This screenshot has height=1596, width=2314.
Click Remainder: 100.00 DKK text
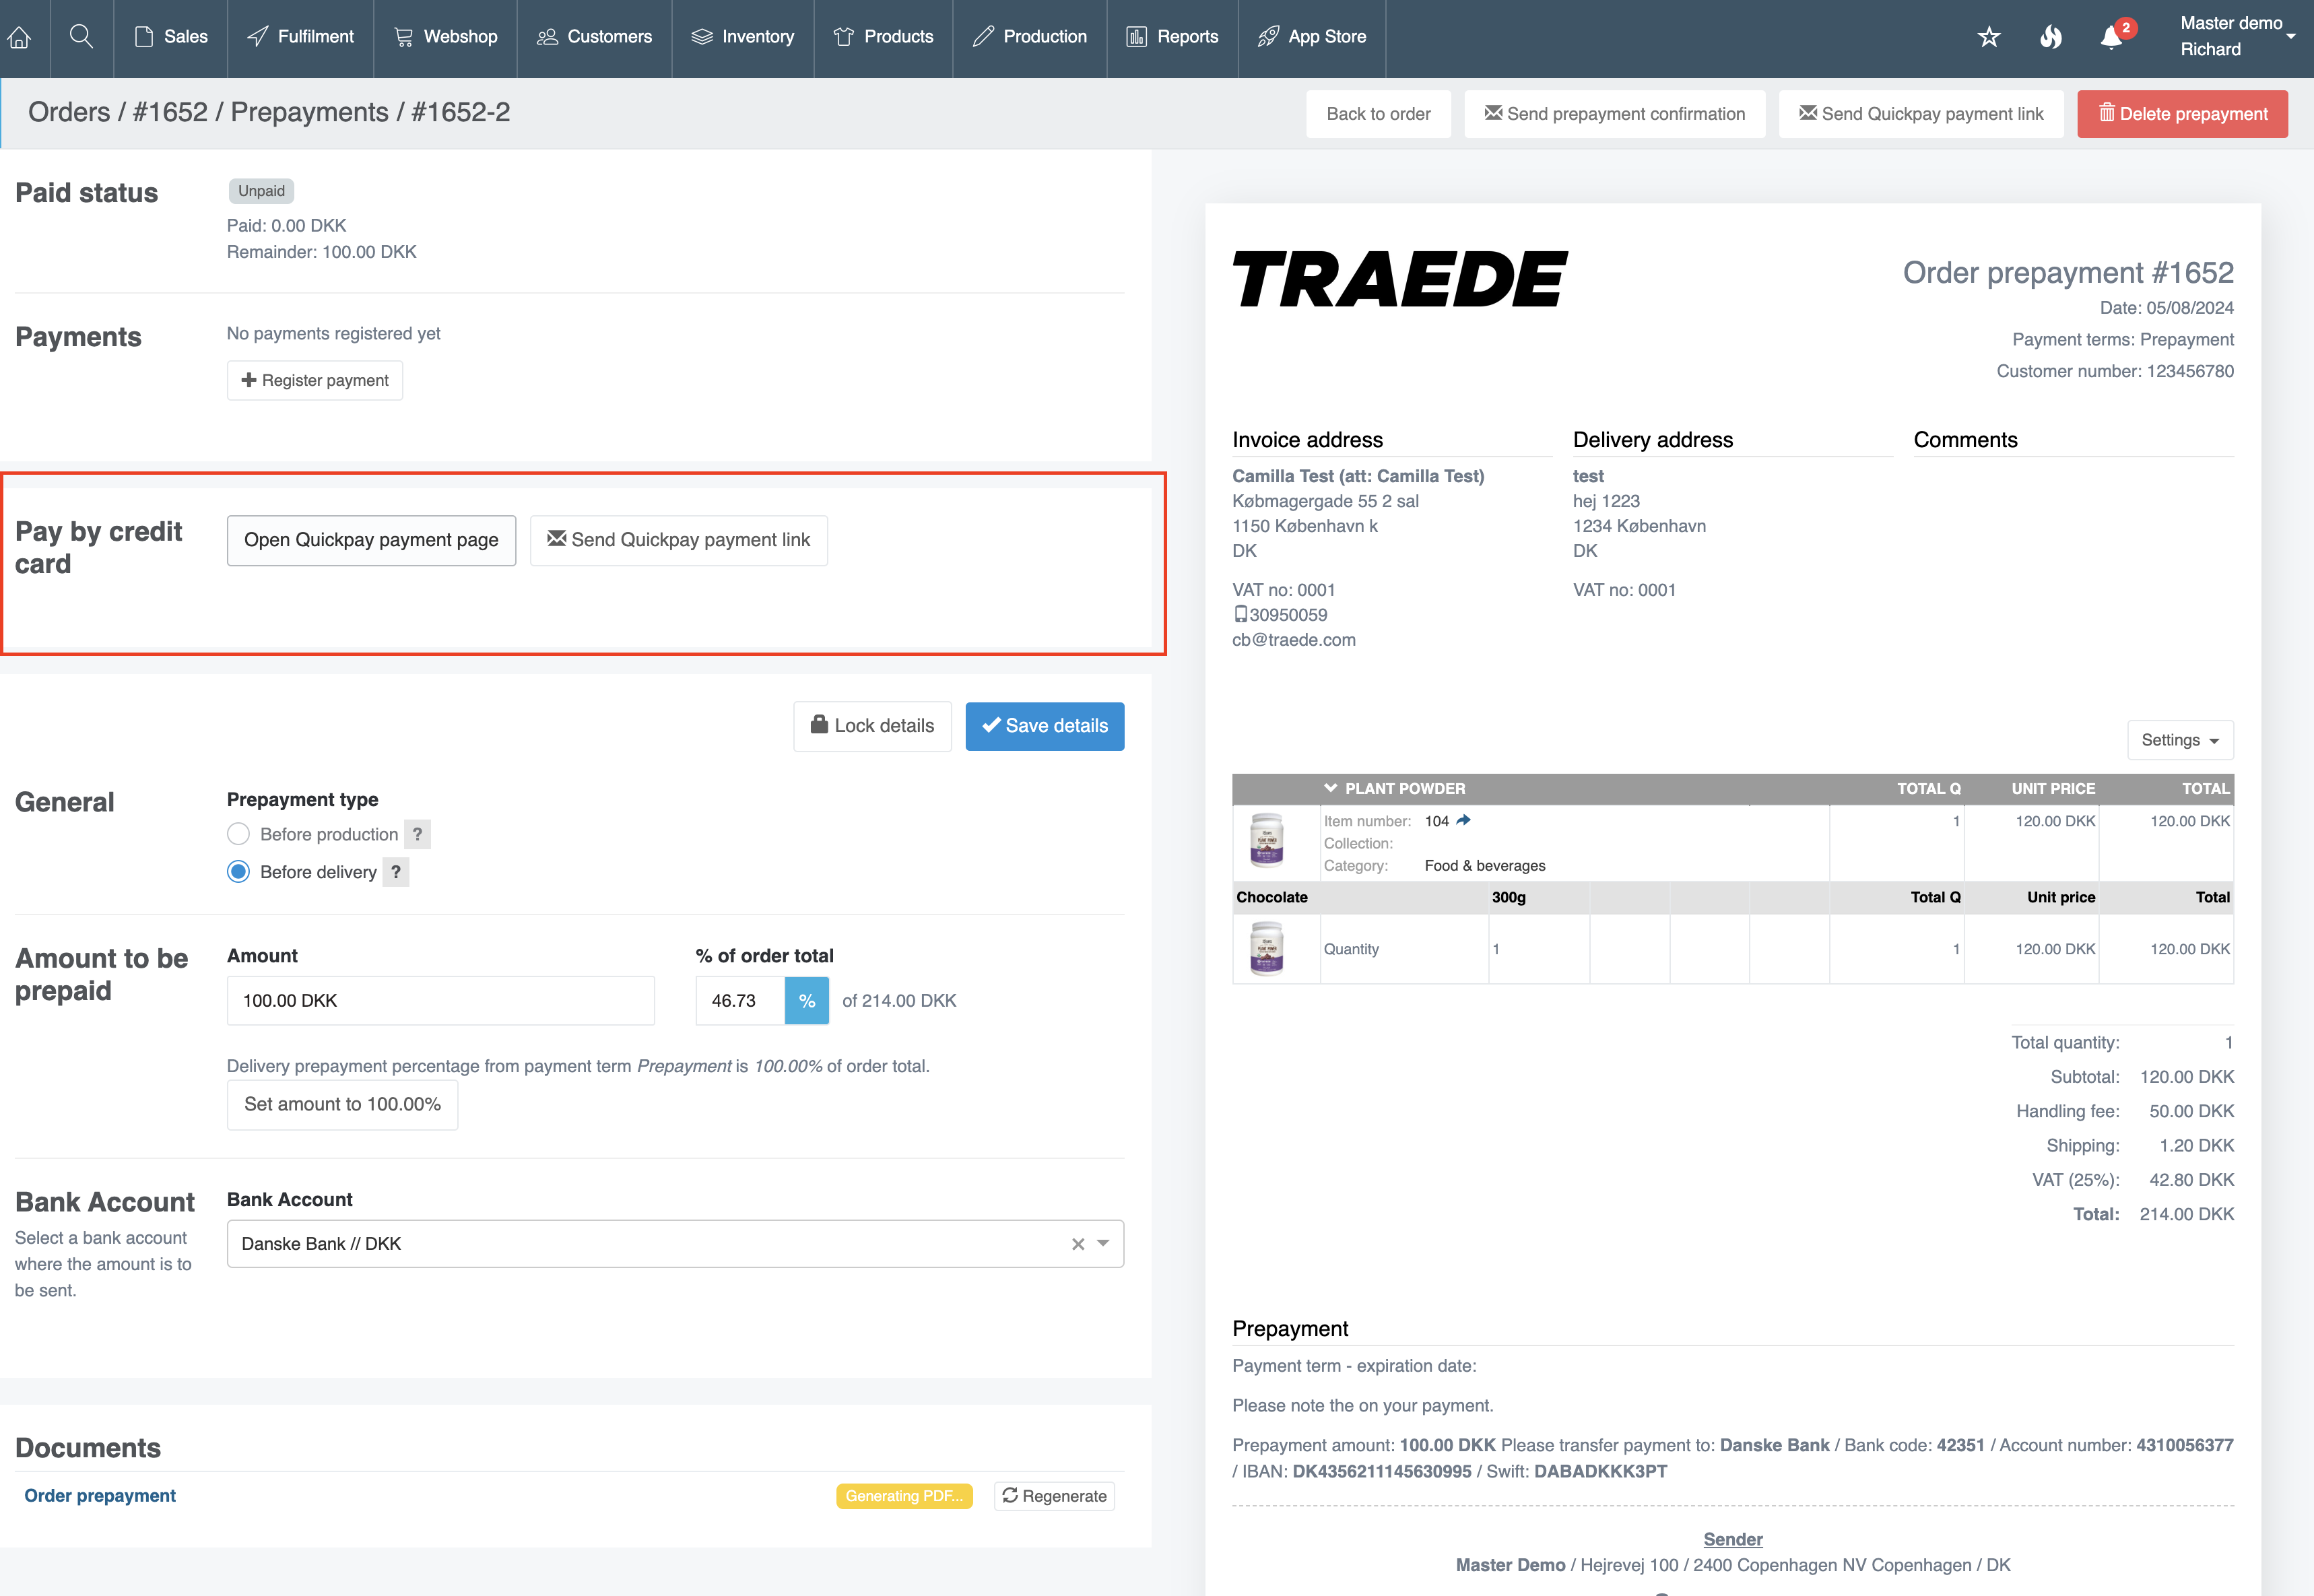tap(322, 252)
